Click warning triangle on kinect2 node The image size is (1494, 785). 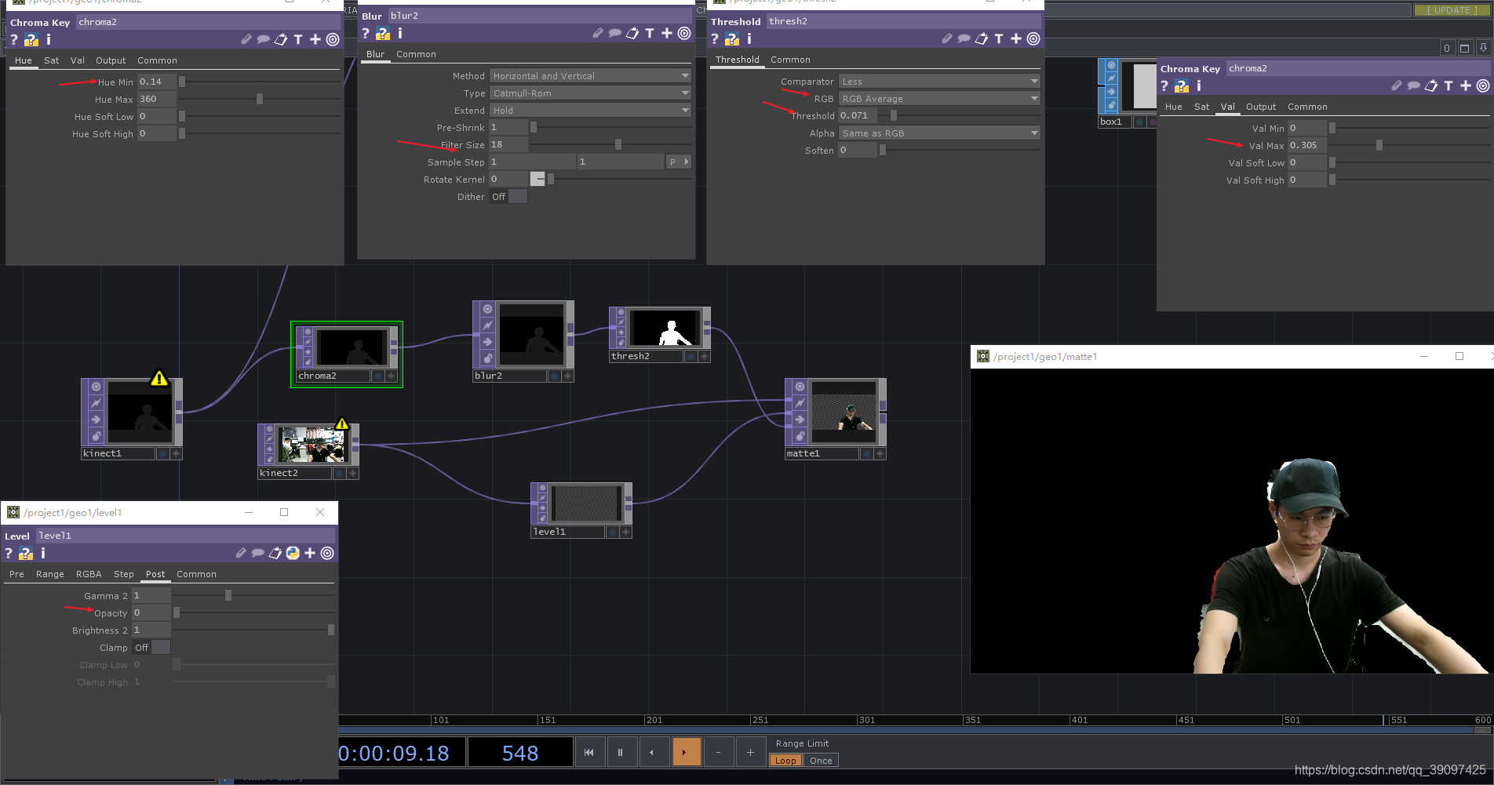tap(342, 424)
